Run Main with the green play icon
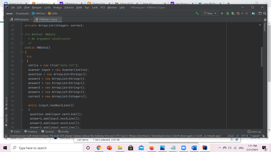271x152 pixels. pos(222,13)
